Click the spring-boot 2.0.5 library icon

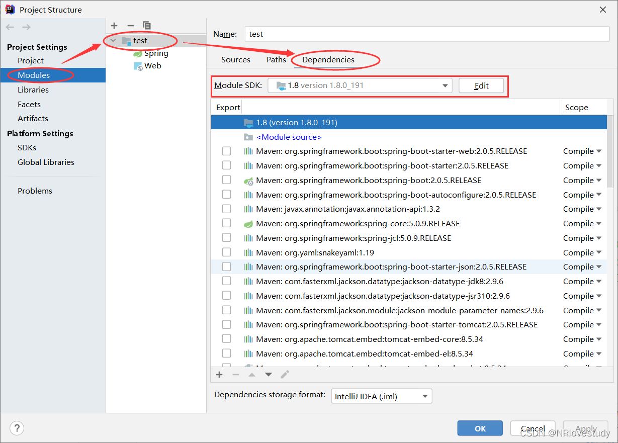(248, 181)
